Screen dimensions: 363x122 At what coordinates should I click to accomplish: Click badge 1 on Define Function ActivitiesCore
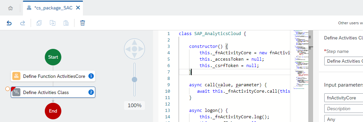click(x=91, y=76)
